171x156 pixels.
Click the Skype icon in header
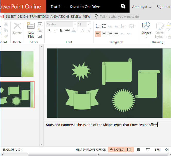click(x=123, y=7)
